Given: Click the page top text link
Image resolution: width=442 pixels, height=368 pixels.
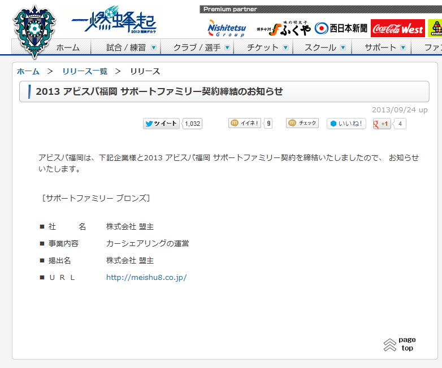Looking at the screenshot, I should [407, 344].
